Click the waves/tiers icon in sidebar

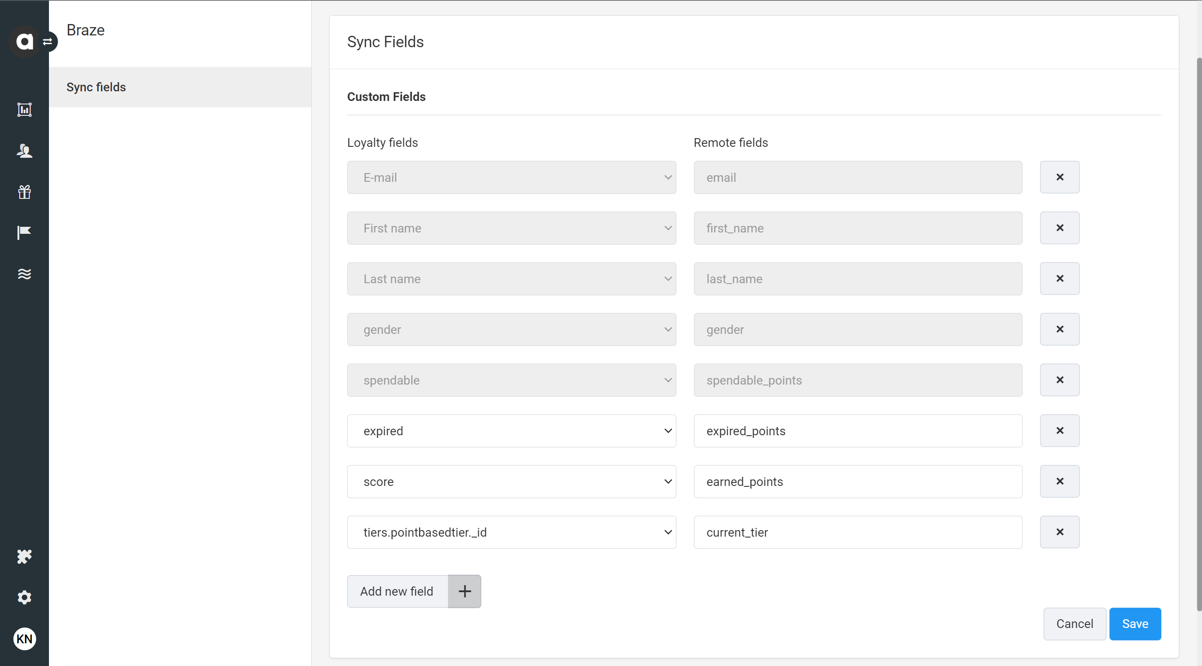click(x=24, y=274)
